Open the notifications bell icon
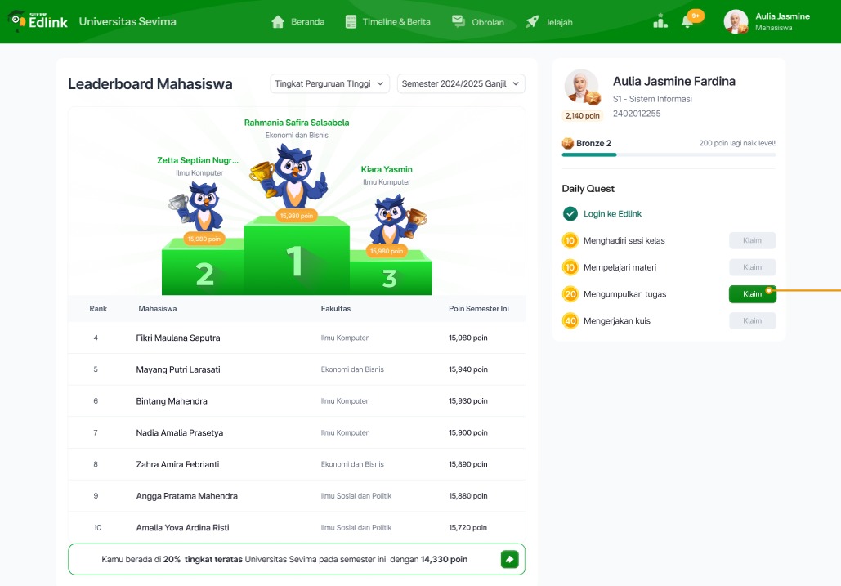The width and height of the screenshot is (841, 586). [687, 21]
